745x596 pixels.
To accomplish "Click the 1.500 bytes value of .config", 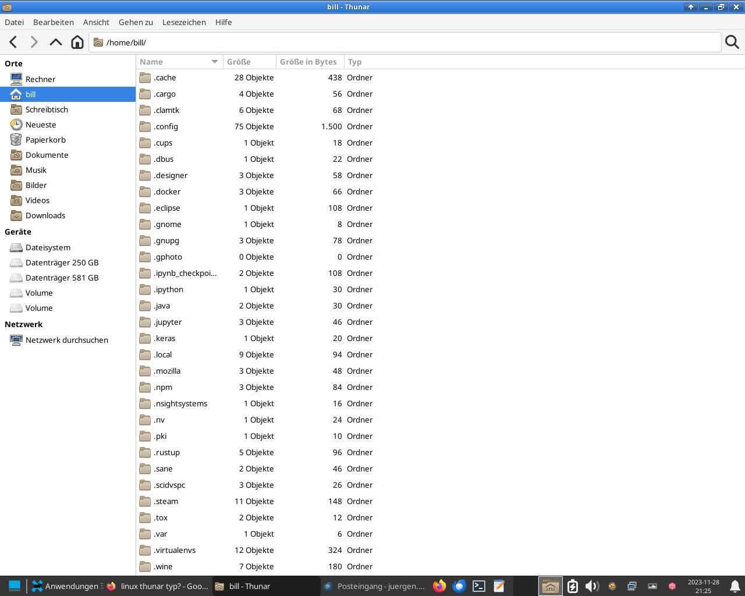I will click(332, 126).
